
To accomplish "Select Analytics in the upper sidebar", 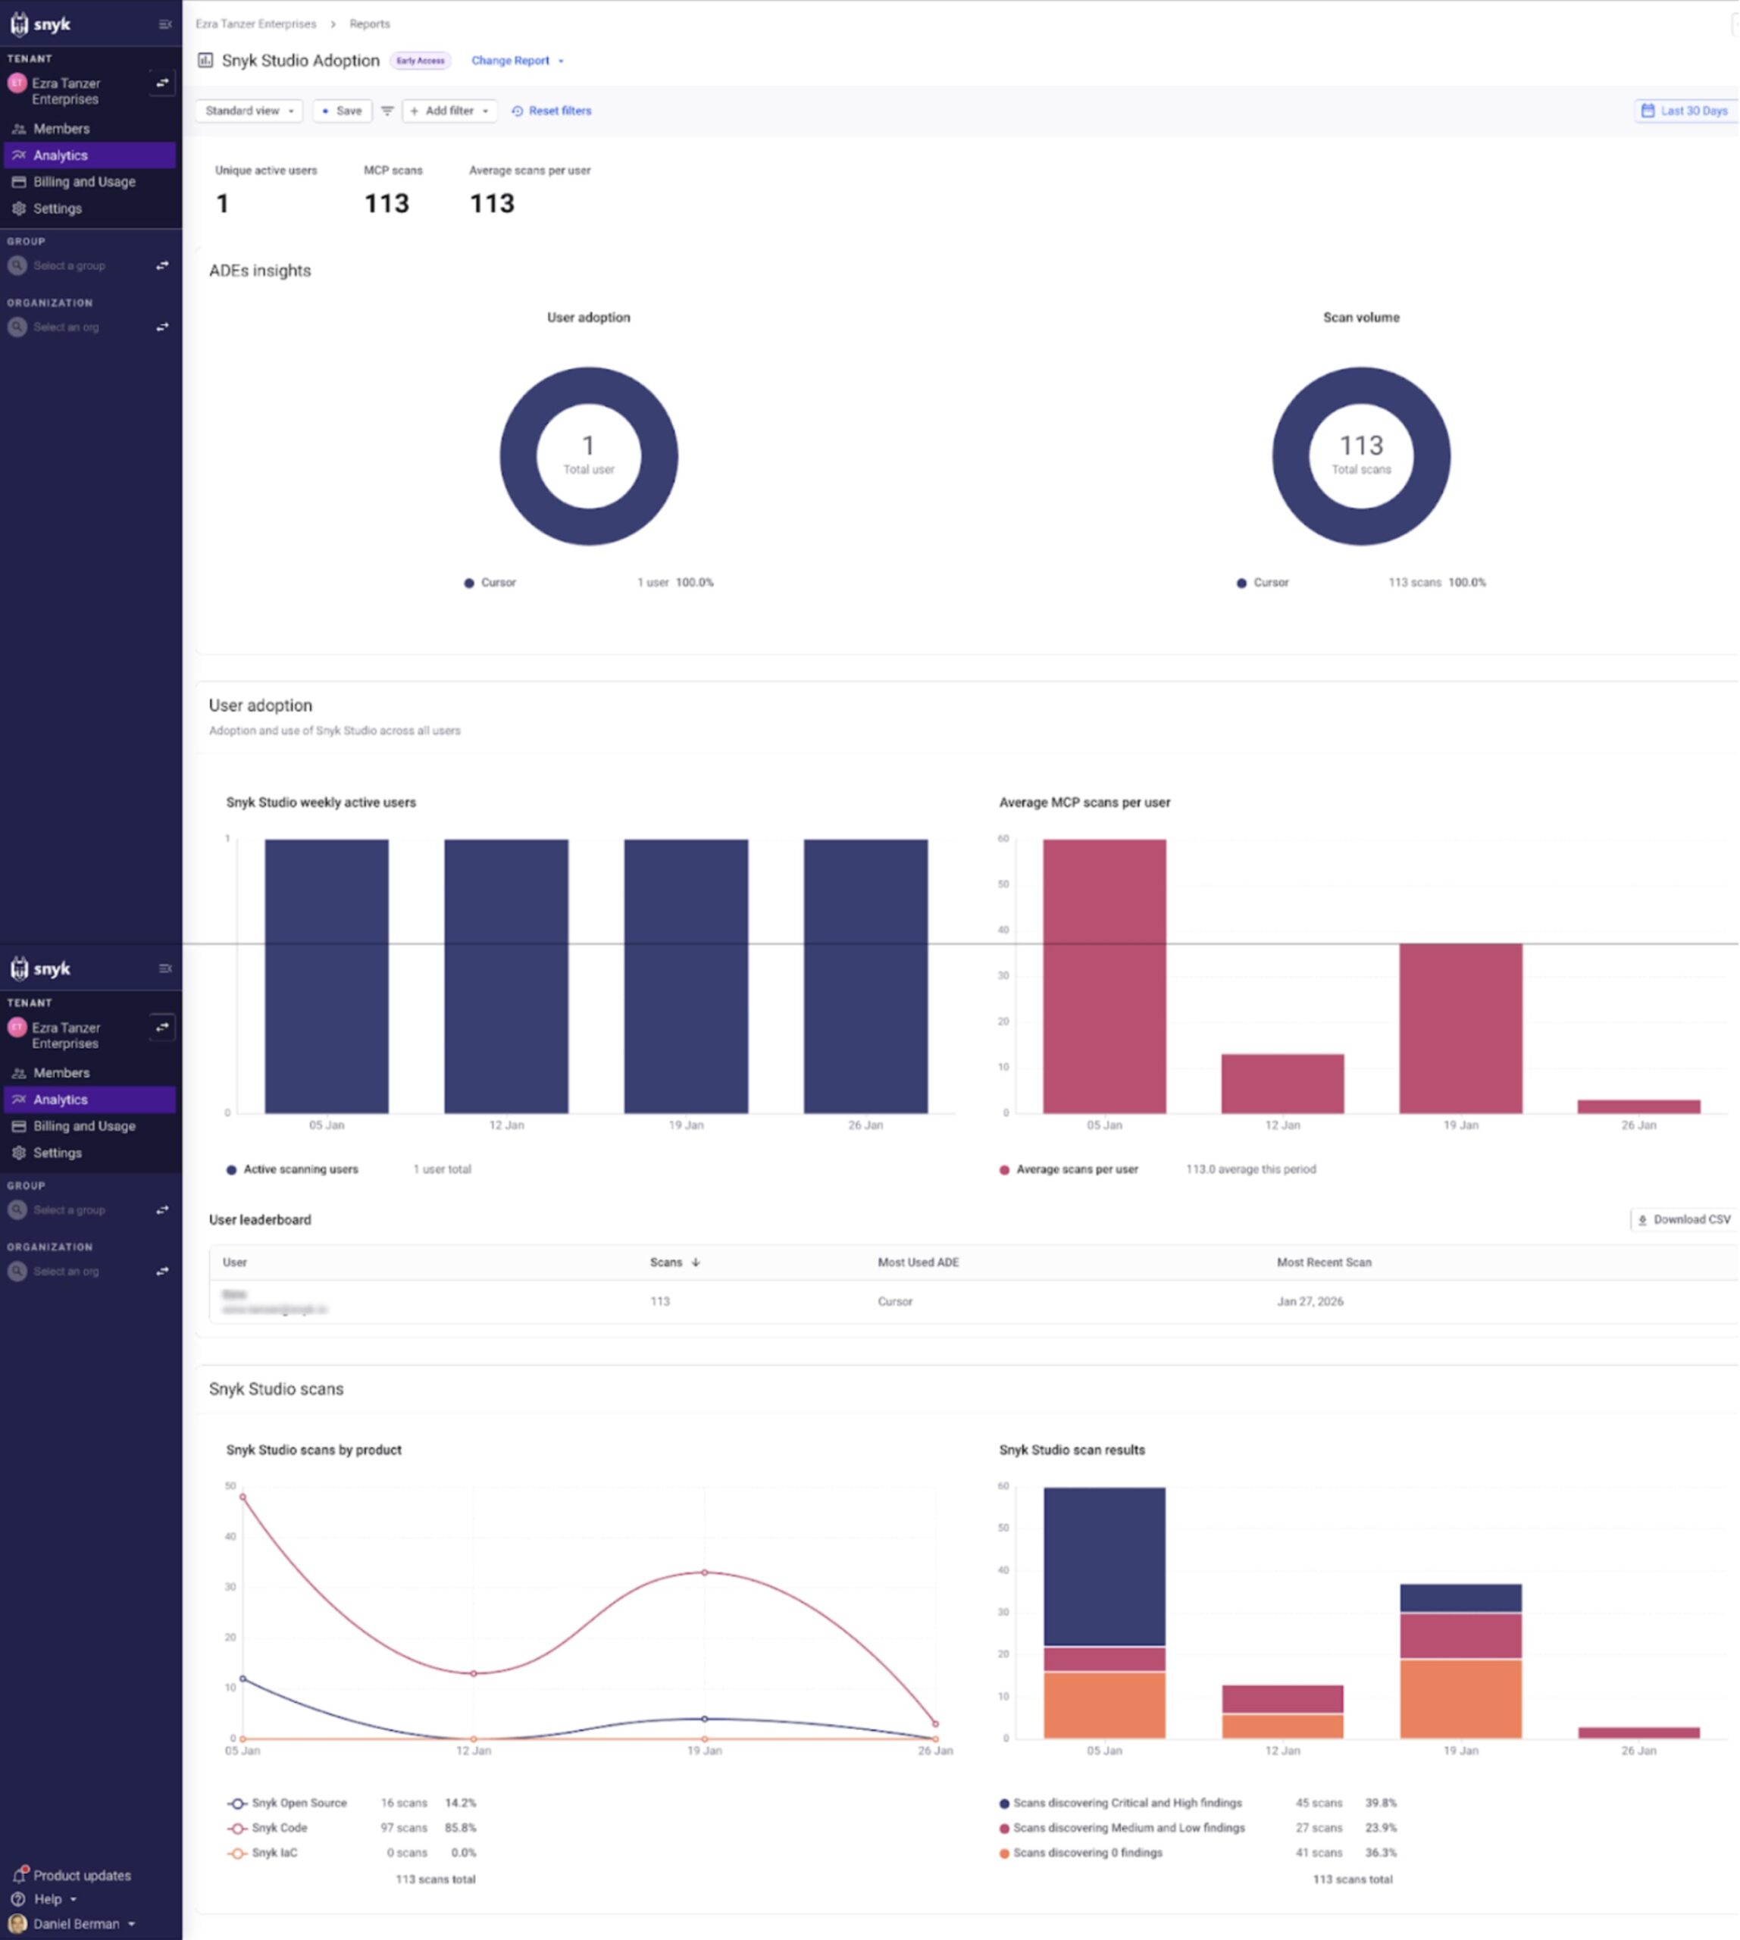I will tap(90, 155).
